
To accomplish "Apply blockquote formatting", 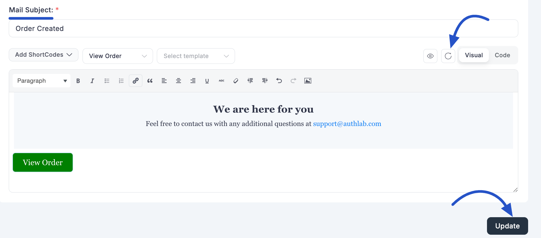I will coord(150,81).
